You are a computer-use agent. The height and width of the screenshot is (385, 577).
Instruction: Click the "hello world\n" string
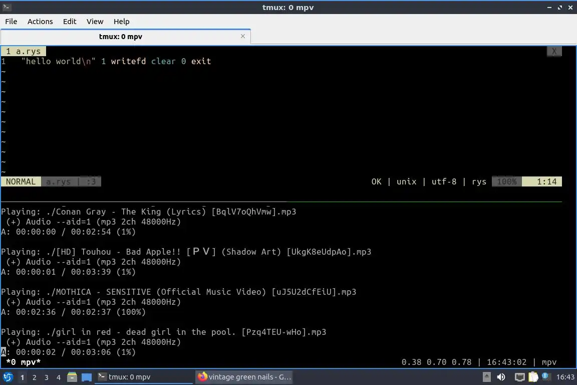click(x=58, y=61)
